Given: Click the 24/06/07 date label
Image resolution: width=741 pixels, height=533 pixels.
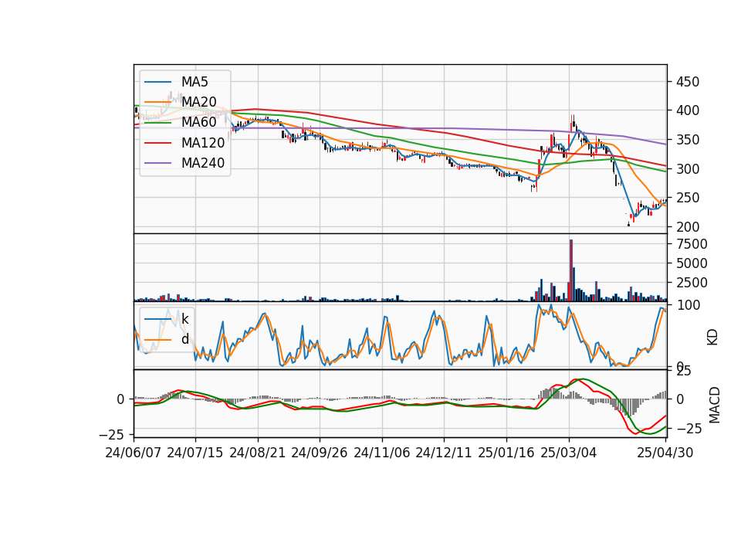Looking at the screenshot, I should (134, 453).
